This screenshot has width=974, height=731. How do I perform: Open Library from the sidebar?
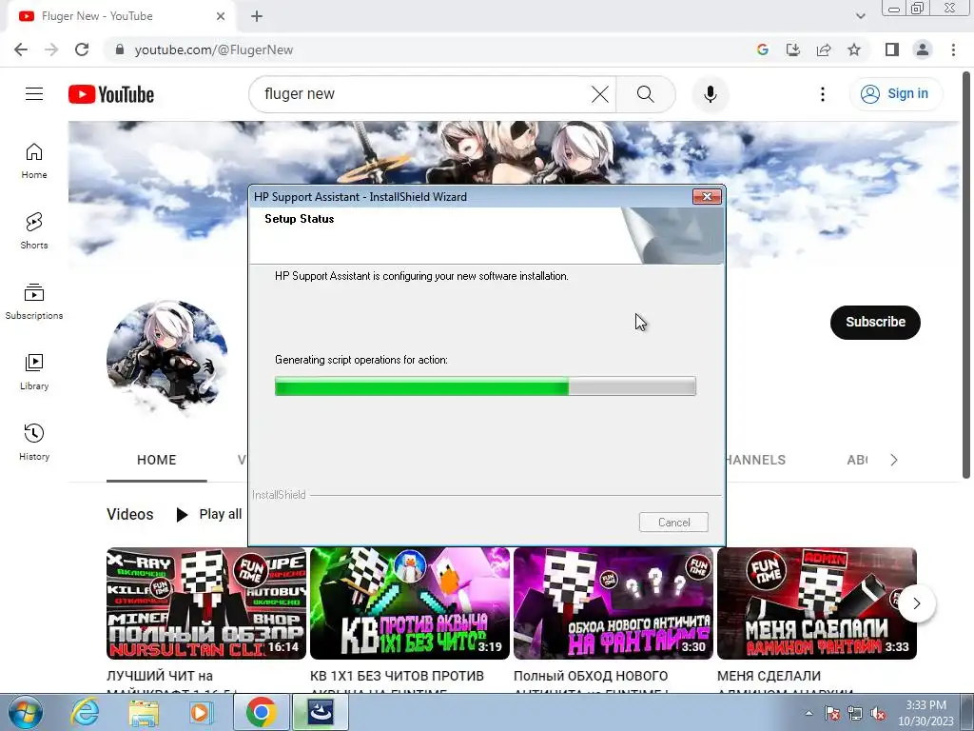(x=34, y=372)
